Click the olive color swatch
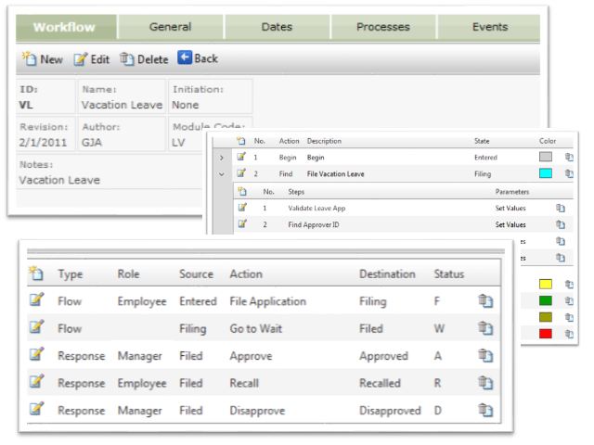 (x=546, y=317)
